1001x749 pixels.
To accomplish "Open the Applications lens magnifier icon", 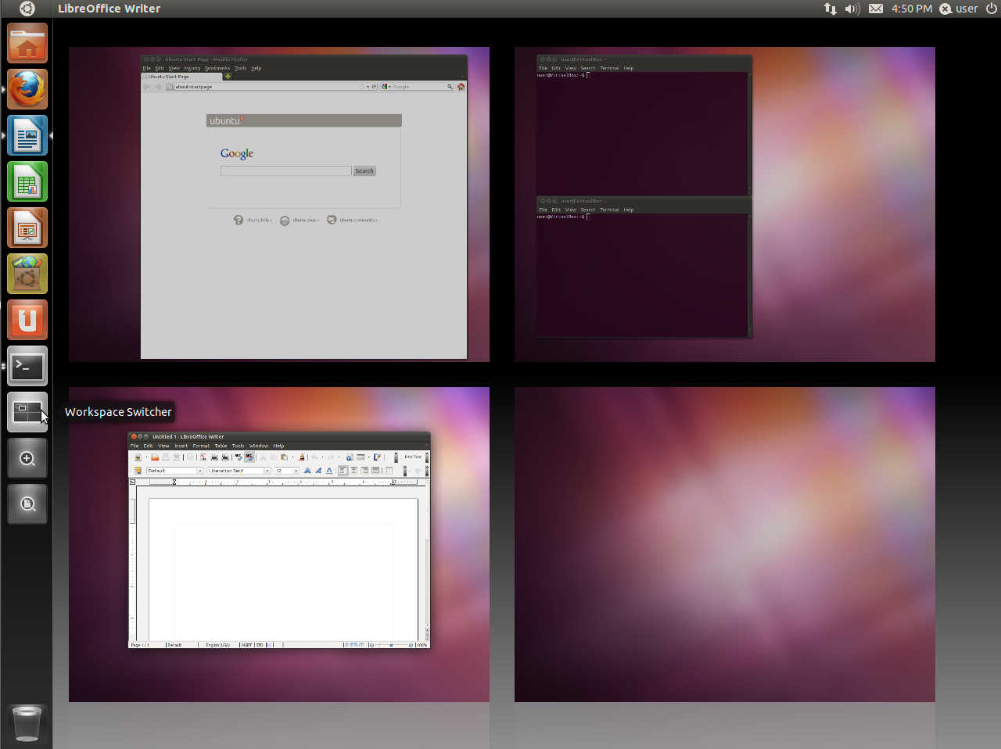I will [x=27, y=459].
